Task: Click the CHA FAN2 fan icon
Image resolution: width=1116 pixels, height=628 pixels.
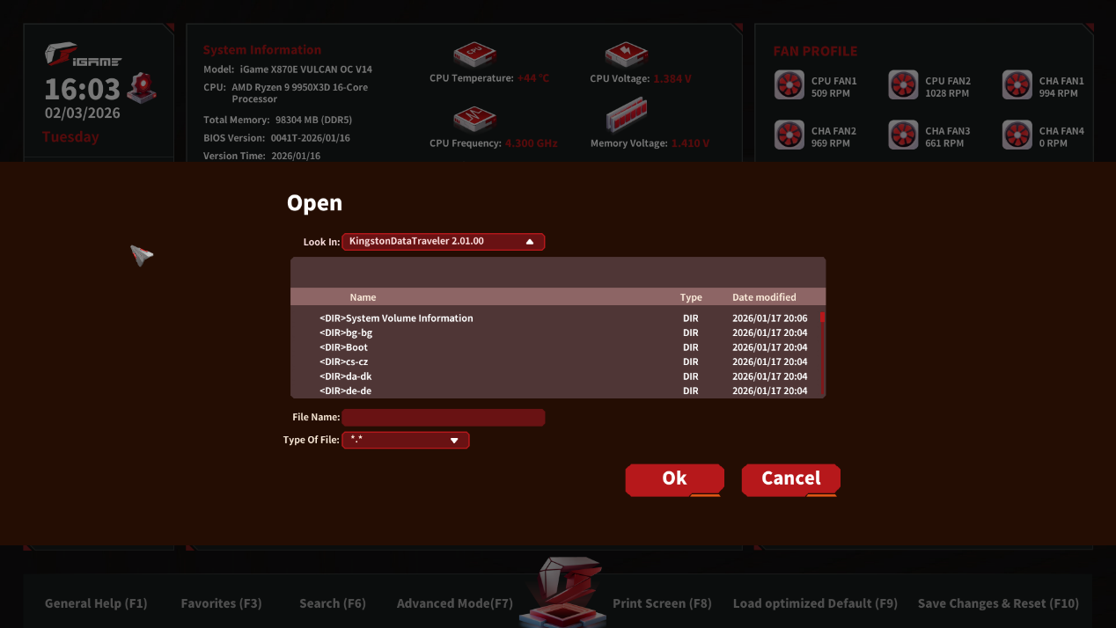Action: (x=789, y=135)
